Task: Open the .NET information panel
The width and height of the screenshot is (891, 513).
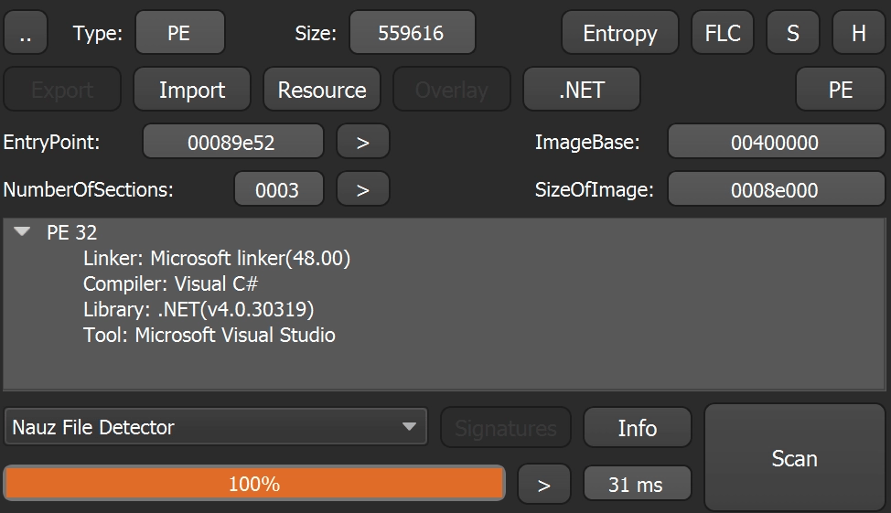Action: coord(581,90)
